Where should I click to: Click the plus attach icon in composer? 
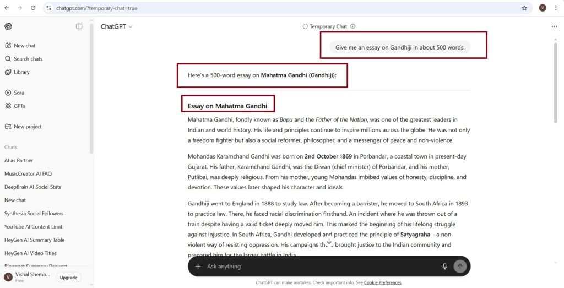(198, 267)
